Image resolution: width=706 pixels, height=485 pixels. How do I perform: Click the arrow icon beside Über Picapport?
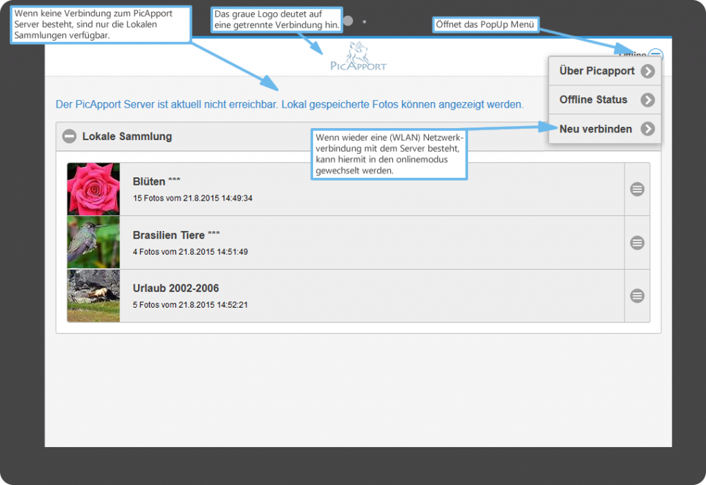pos(647,71)
